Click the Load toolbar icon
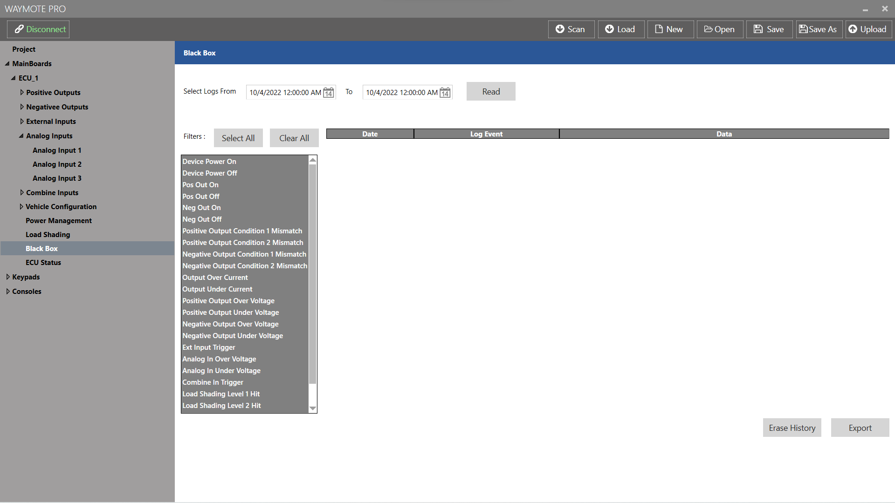Image resolution: width=895 pixels, height=503 pixels. 609,29
